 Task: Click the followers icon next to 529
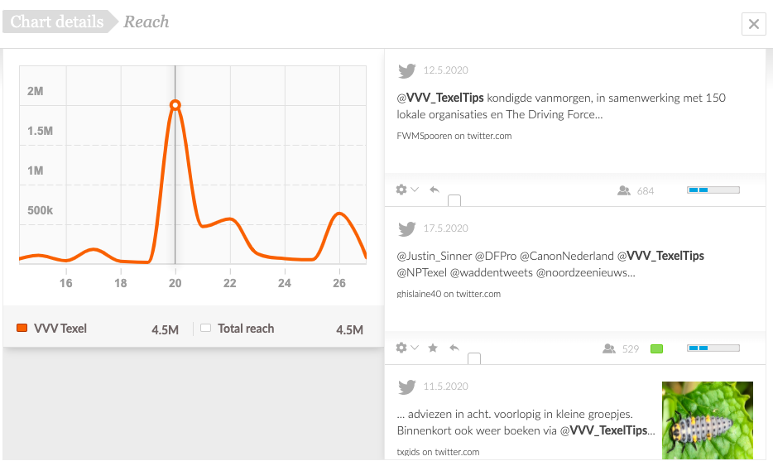(609, 348)
